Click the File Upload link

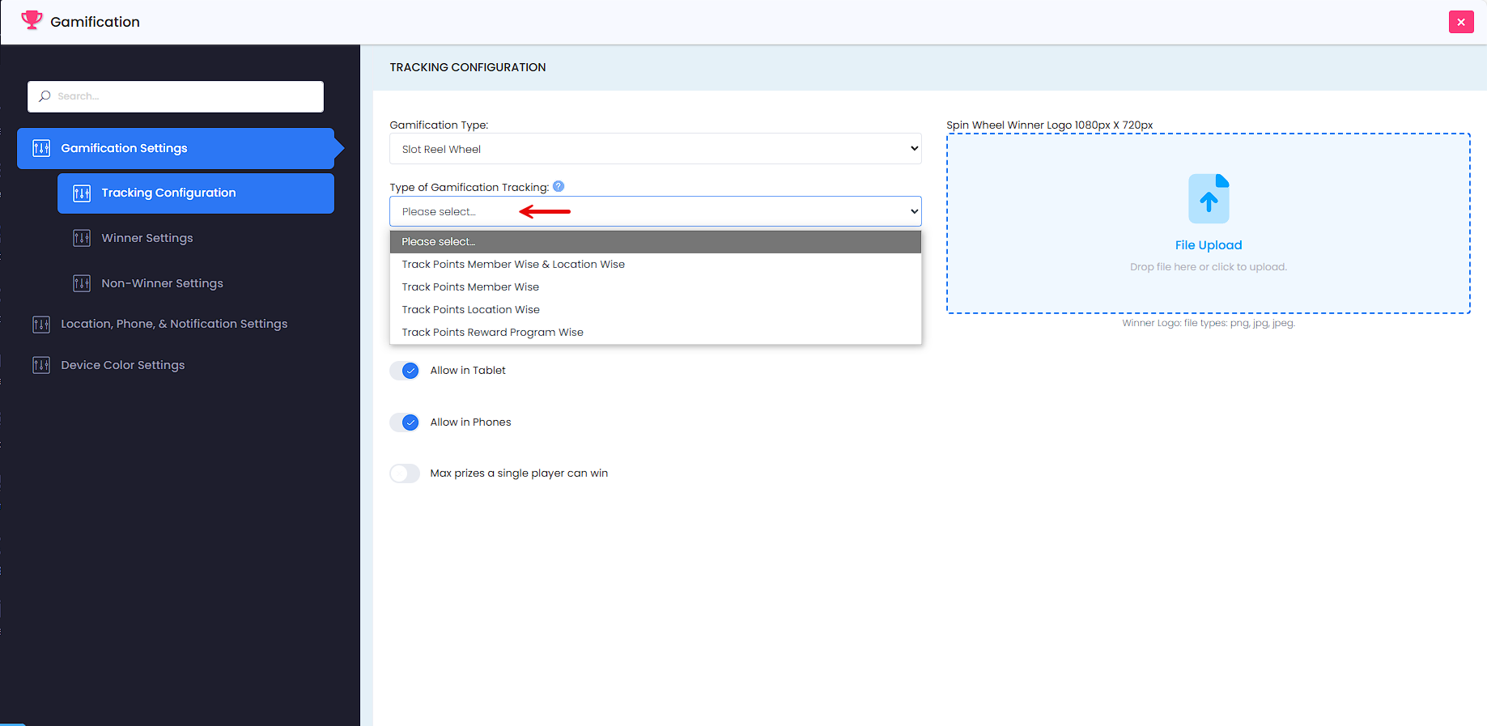[1209, 245]
